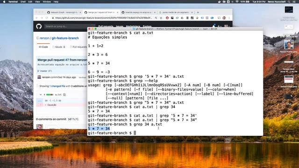This screenshot has height=168, width=299.
Task: Open the DockerCheatSheet desktop file
Action: (289, 79)
